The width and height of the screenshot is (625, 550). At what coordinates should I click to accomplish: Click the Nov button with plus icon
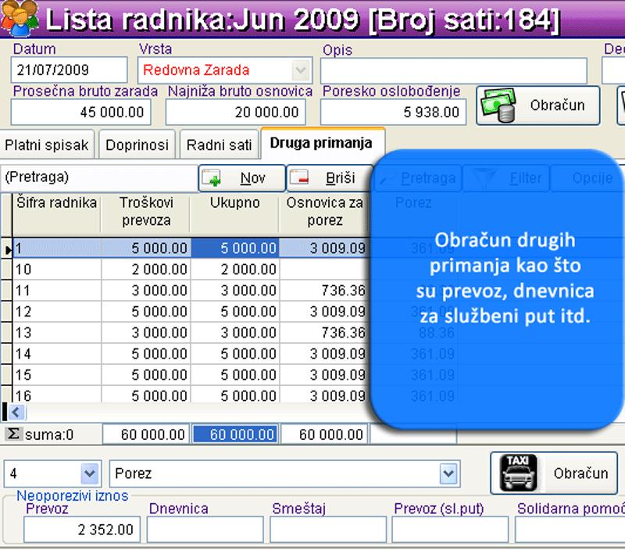[241, 178]
